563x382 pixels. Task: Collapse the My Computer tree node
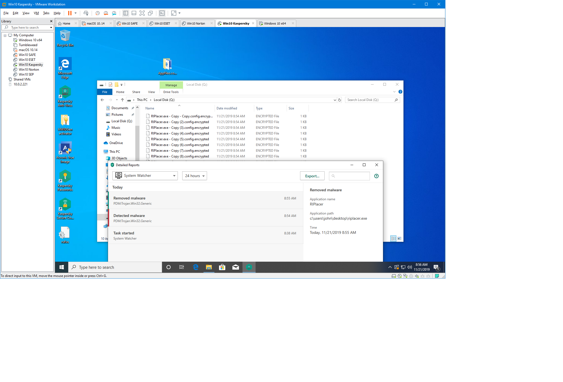coord(5,35)
